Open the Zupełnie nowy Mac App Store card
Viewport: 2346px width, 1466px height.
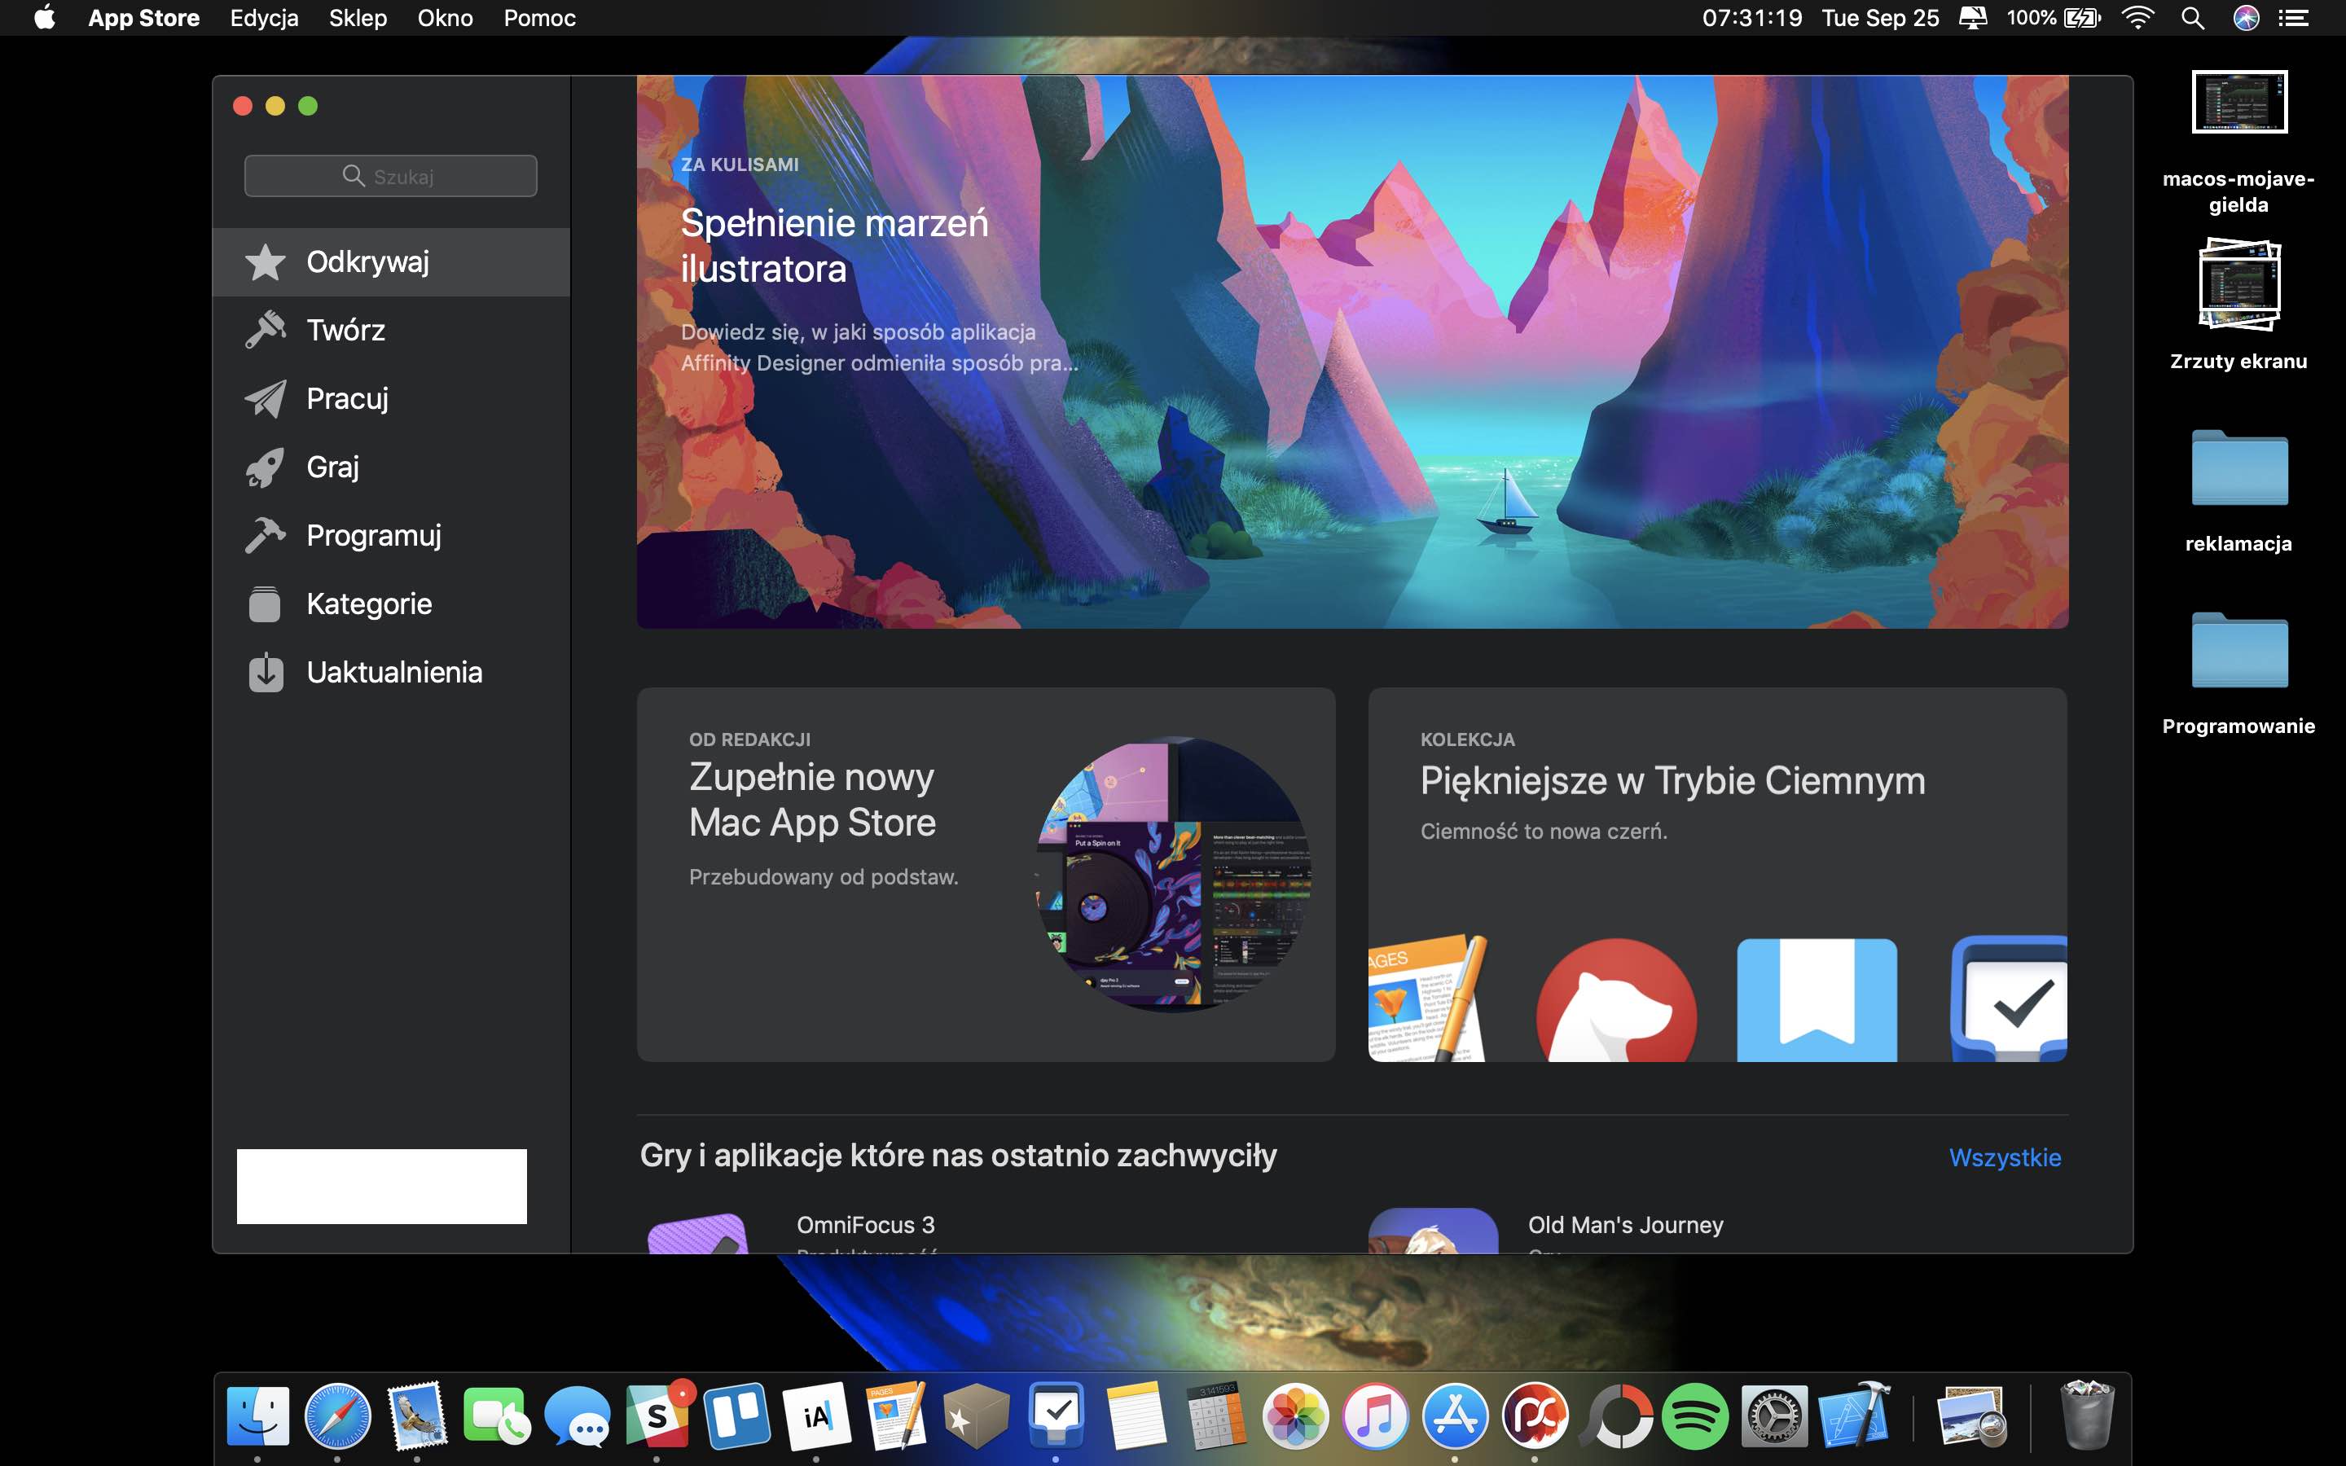pyautogui.click(x=986, y=875)
